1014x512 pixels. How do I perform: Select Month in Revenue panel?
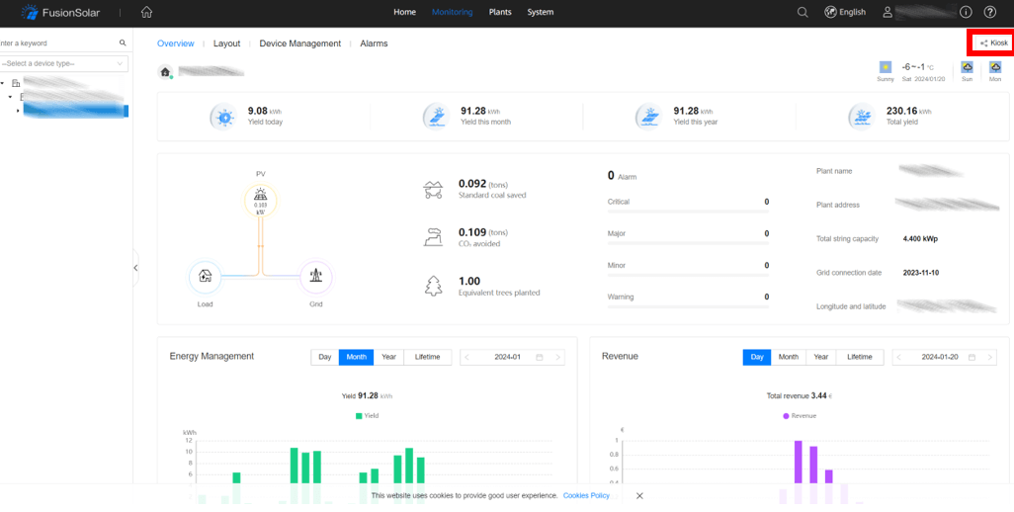pyautogui.click(x=789, y=357)
